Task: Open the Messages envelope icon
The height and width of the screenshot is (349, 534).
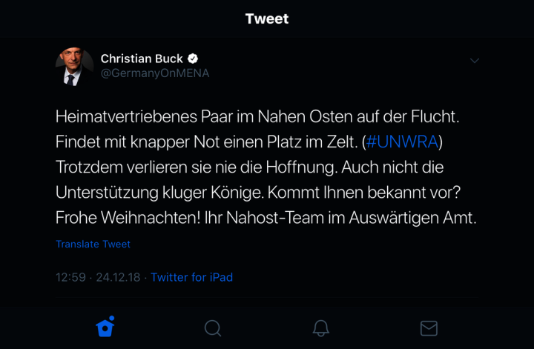Action: point(429,328)
